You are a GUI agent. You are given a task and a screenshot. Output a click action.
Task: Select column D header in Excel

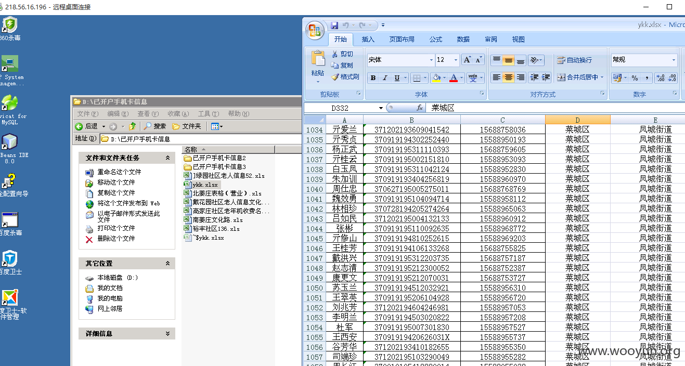[577, 120]
